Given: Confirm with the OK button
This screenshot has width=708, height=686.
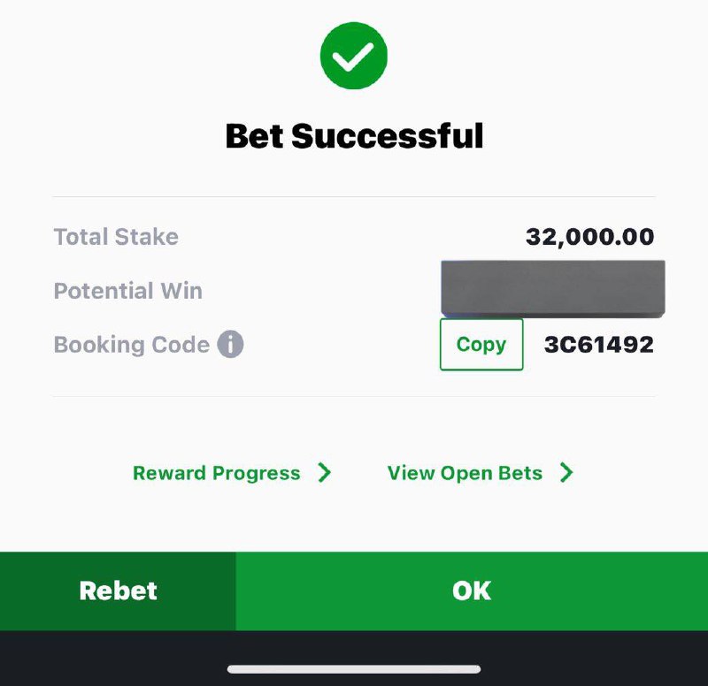Looking at the screenshot, I should [x=472, y=591].
